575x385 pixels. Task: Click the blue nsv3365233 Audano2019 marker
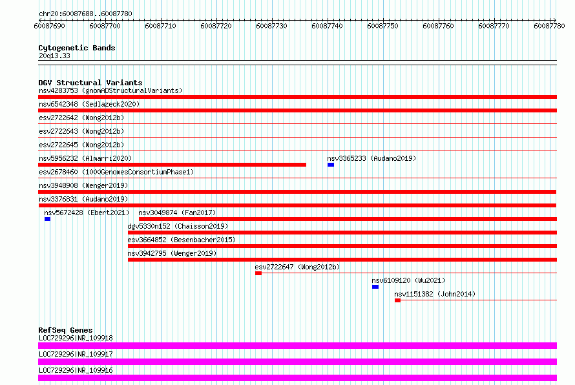(331, 165)
